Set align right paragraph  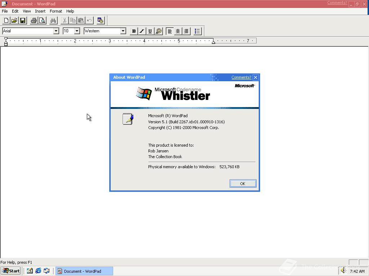pos(186,31)
